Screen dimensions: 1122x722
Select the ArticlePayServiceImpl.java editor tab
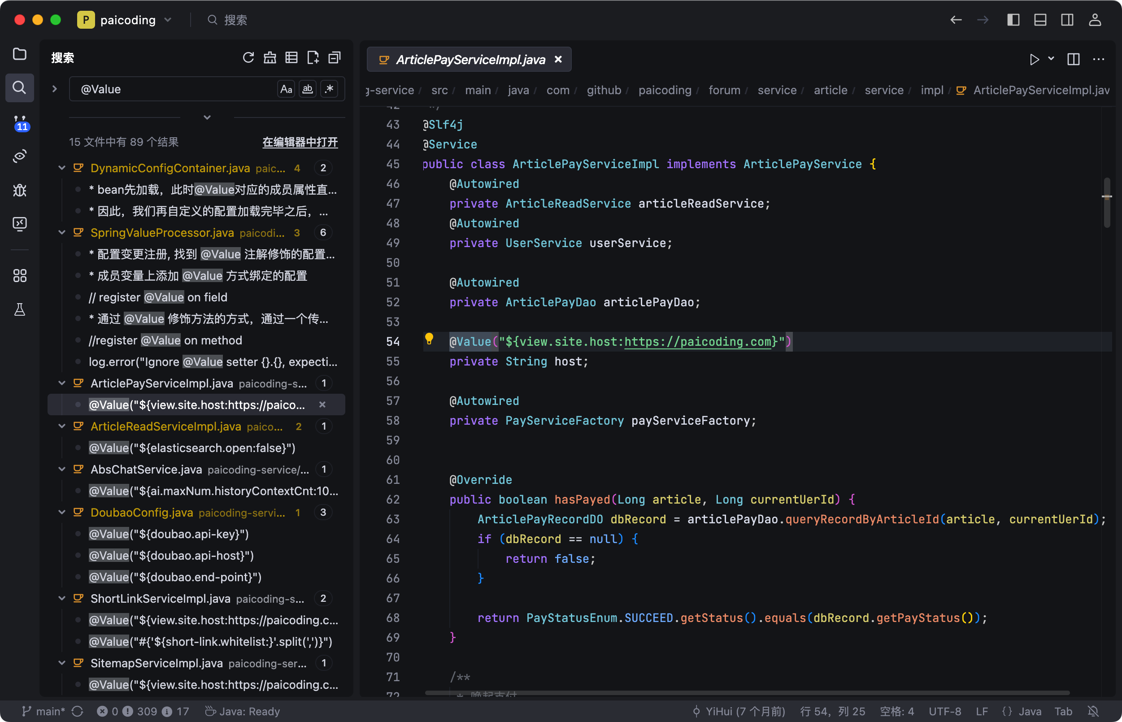coord(470,60)
